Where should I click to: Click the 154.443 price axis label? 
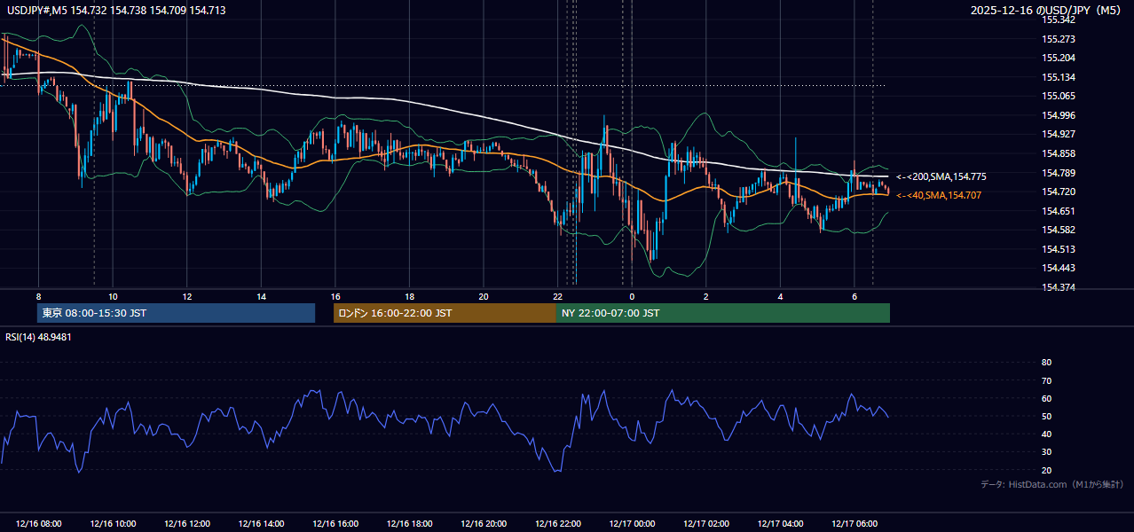click(1058, 269)
